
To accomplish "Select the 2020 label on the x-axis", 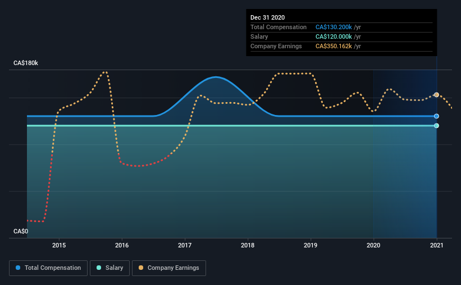I will click(x=373, y=245).
